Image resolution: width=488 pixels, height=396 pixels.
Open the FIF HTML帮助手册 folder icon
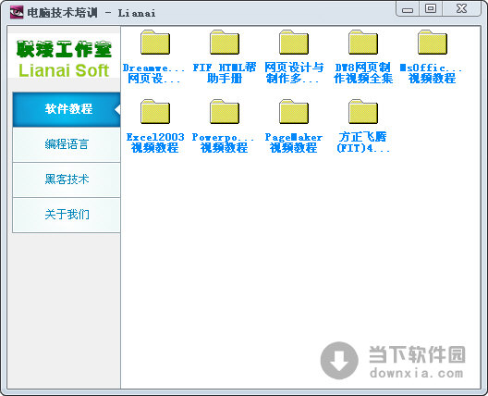coord(225,43)
